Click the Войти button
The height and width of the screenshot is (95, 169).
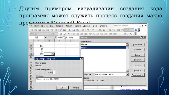click(138, 55)
